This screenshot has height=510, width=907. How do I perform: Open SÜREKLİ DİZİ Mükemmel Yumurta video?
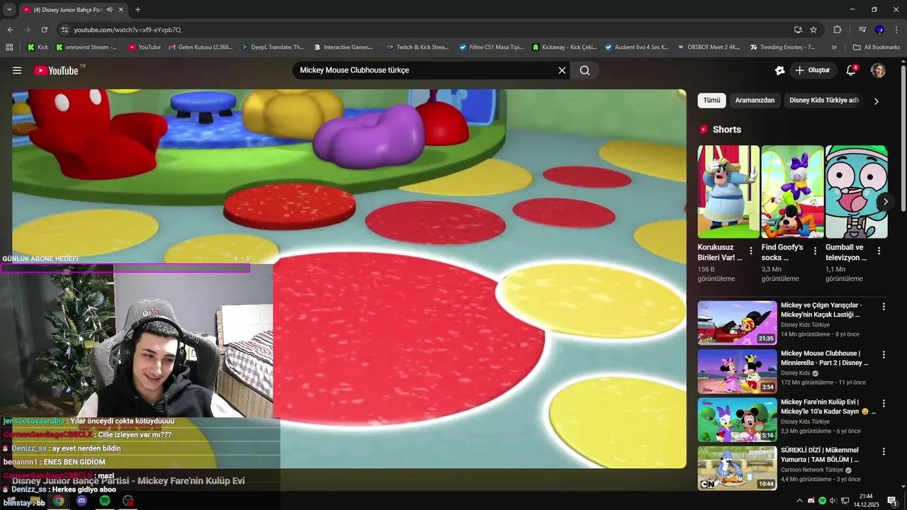click(x=821, y=455)
